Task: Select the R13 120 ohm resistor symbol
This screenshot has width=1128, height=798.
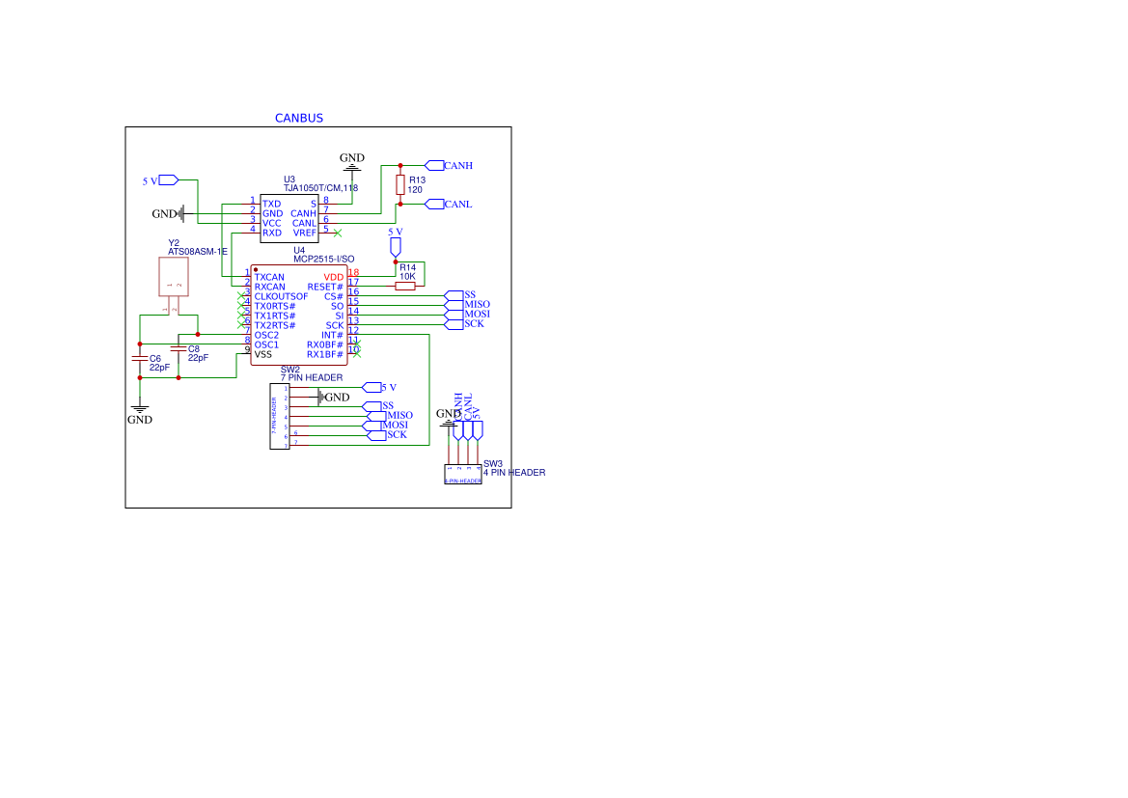Action: click(399, 184)
